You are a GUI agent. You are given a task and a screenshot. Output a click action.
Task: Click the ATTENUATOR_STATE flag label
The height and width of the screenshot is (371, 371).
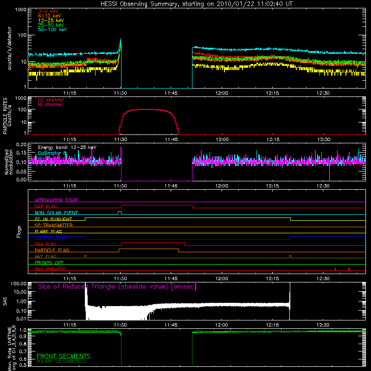56,200
